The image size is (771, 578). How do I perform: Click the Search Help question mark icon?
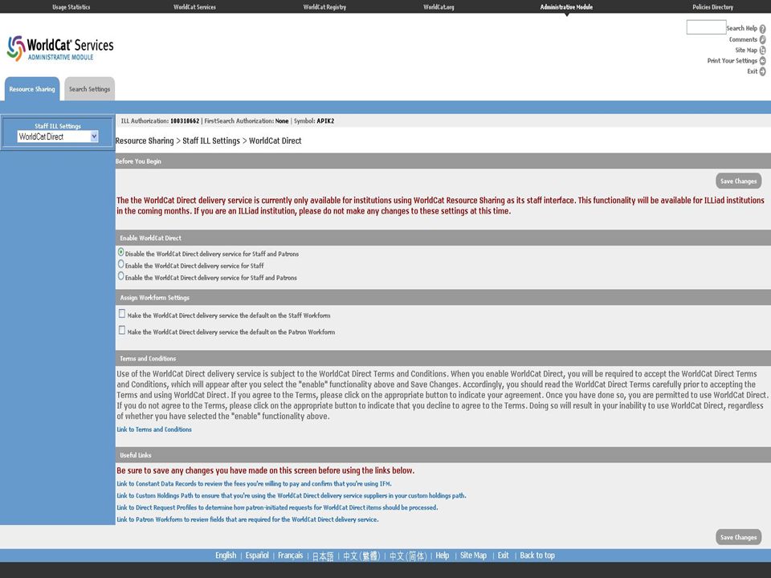(763, 29)
